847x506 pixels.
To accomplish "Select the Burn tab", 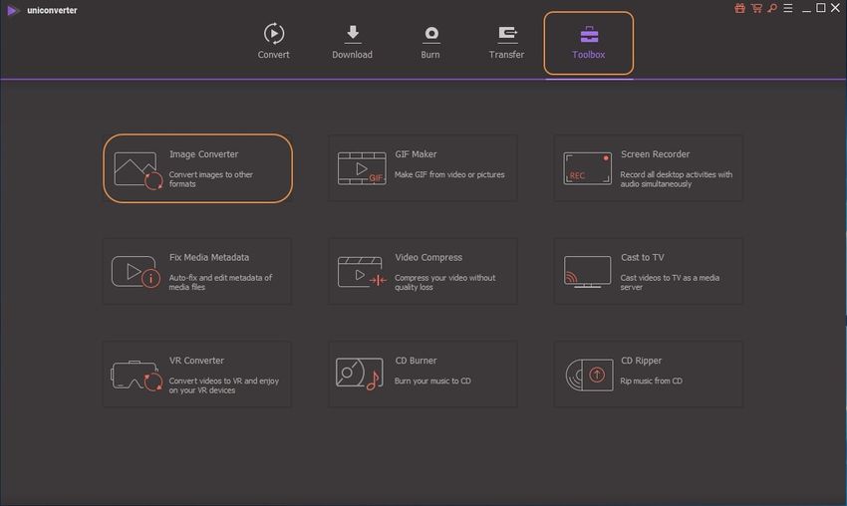I will tap(430, 42).
